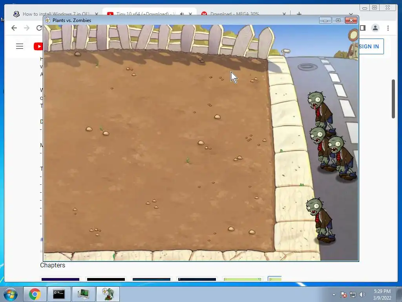The width and height of the screenshot is (402, 302).
Task: Close the 'Tiny 10 x64' YouTube tab
Action: point(190,14)
